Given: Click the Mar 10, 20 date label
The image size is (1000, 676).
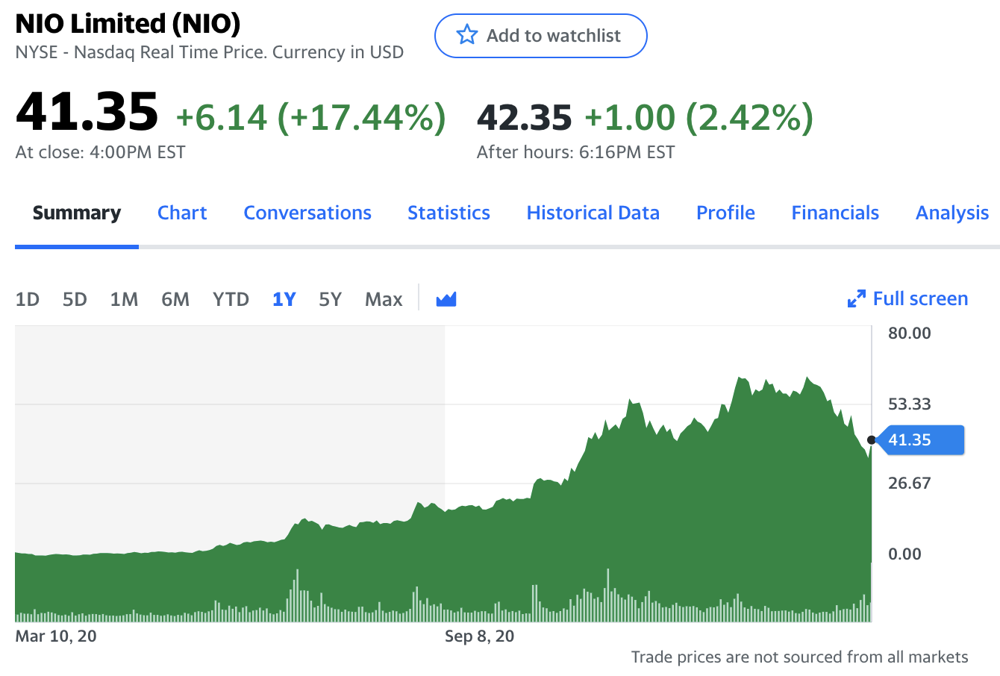Looking at the screenshot, I should (x=56, y=636).
